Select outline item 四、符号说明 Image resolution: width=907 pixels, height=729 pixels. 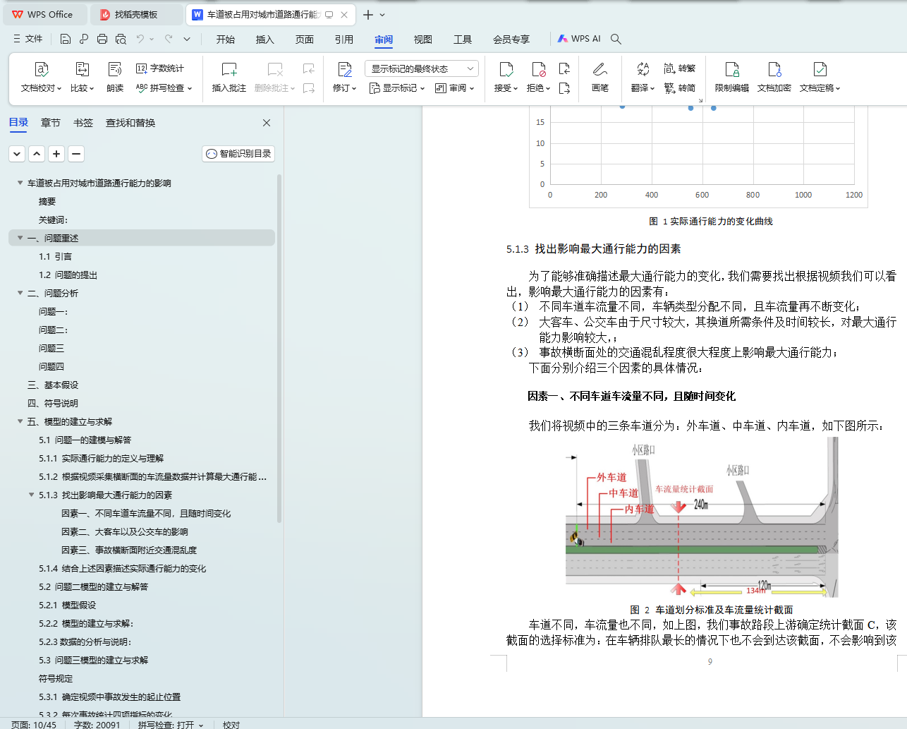(53, 403)
